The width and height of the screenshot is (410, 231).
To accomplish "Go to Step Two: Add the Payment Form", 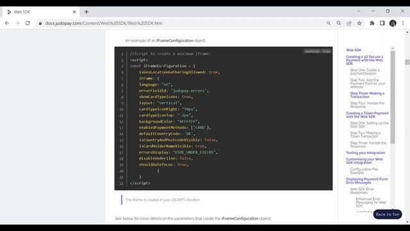I will tap(368, 83).
